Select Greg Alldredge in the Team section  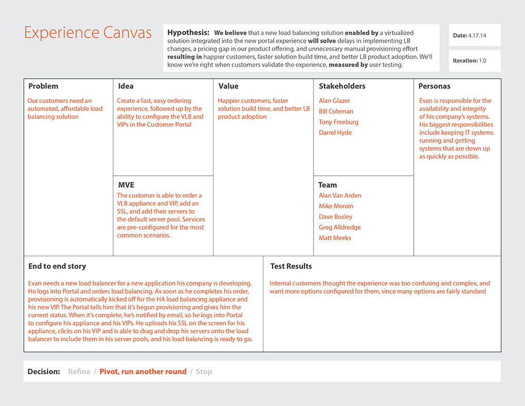(x=340, y=227)
